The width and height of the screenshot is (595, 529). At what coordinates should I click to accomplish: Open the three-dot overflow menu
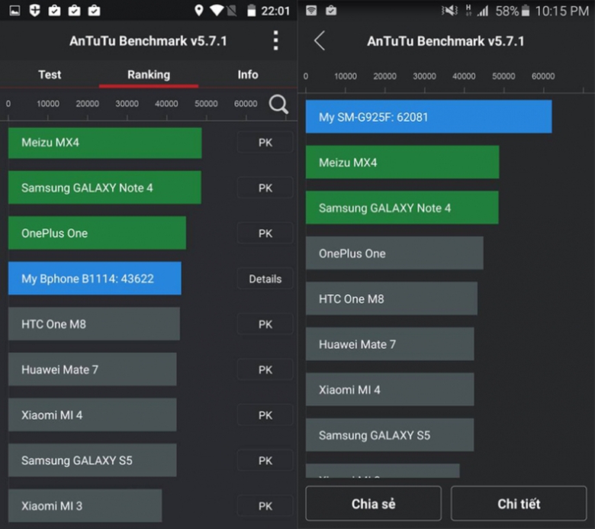click(276, 41)
